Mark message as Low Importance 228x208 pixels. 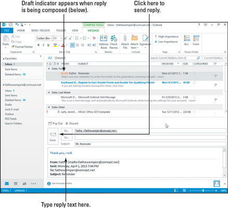point(166,42)
